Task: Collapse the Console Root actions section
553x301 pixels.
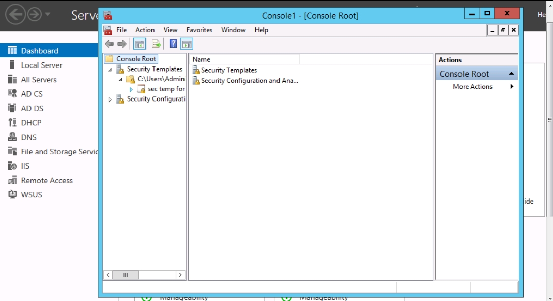Action: (511, 74)
